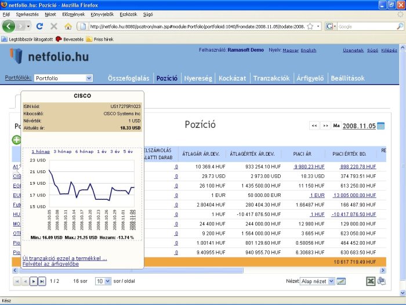Click the print table icon
This screenshot has width=406, height=305.
382,281
